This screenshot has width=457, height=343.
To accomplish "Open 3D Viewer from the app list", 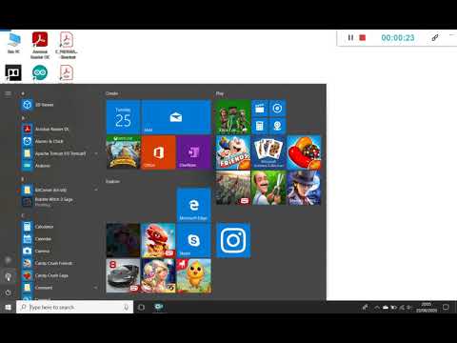I will pyautogui.click(x=59, y=105).
